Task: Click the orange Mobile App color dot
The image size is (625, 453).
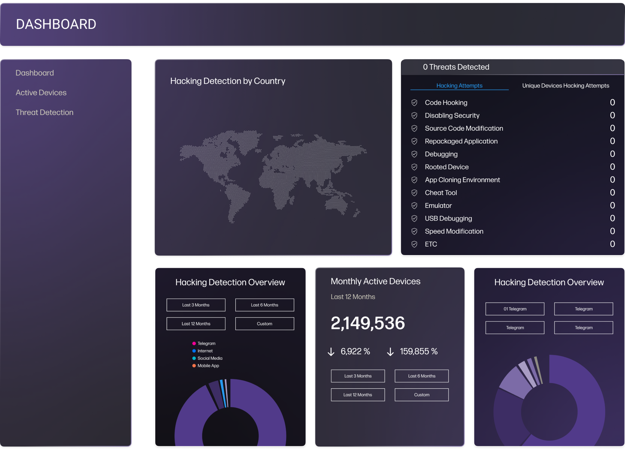Action: pos(194,365)
